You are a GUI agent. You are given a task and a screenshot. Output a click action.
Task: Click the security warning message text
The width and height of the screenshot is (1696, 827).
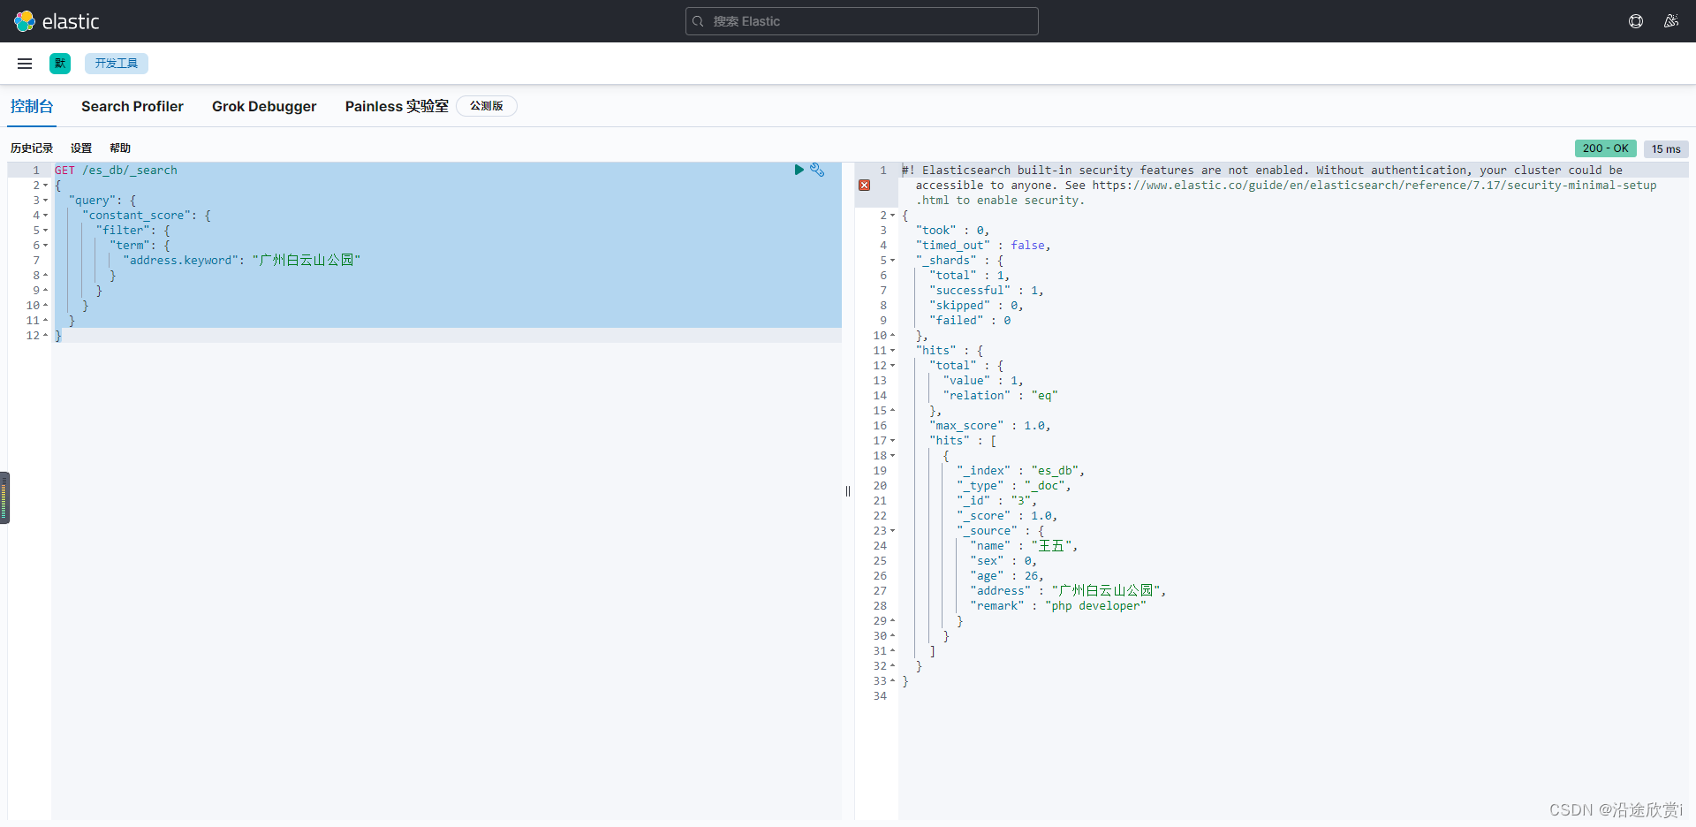[x=1279, y=185]
